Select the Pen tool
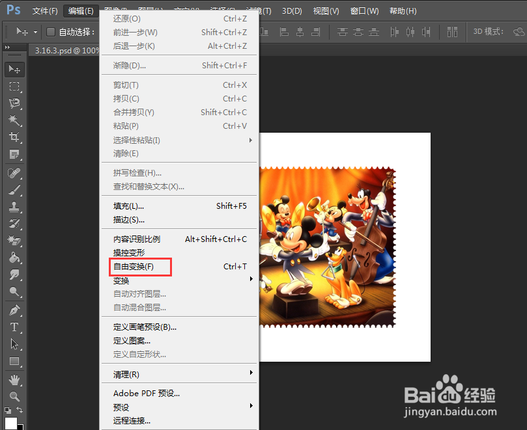 [14, 310]
